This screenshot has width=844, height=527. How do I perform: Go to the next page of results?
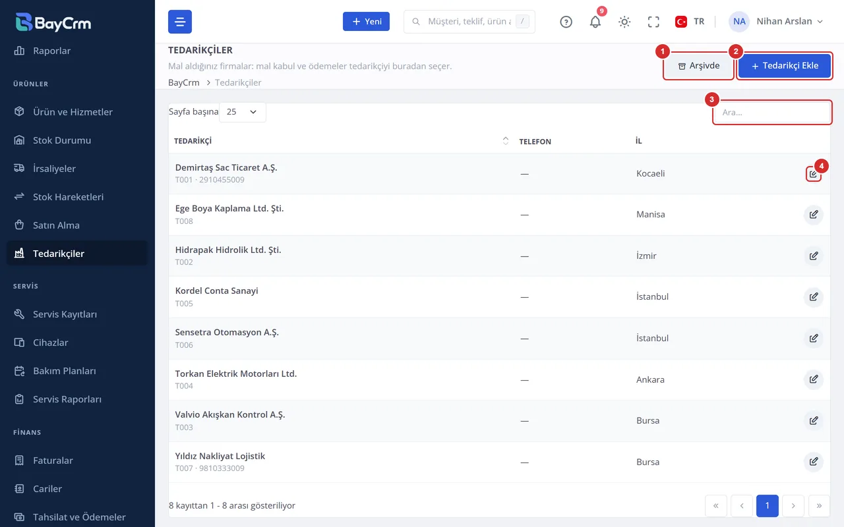tap(793, 506)
